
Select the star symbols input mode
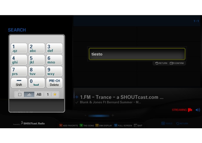click(x=55, y=95)
